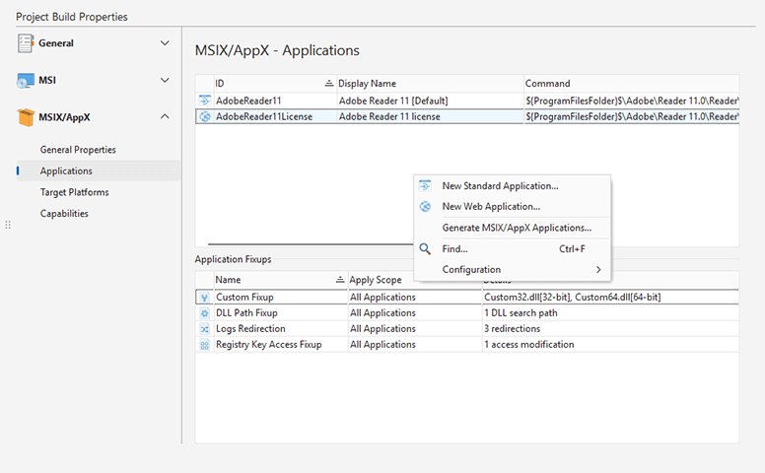Screen dimensions: 765x473
Task: Click the AdobeReader11License web application row icon
Action: [x=205, y=116]
